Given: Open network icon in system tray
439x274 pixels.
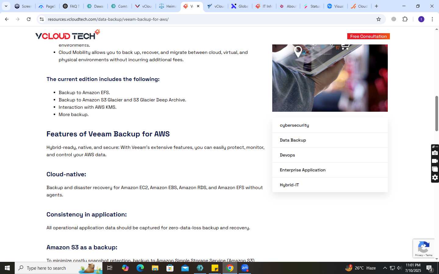Looking at the screenshot, I should coord(392,268).
